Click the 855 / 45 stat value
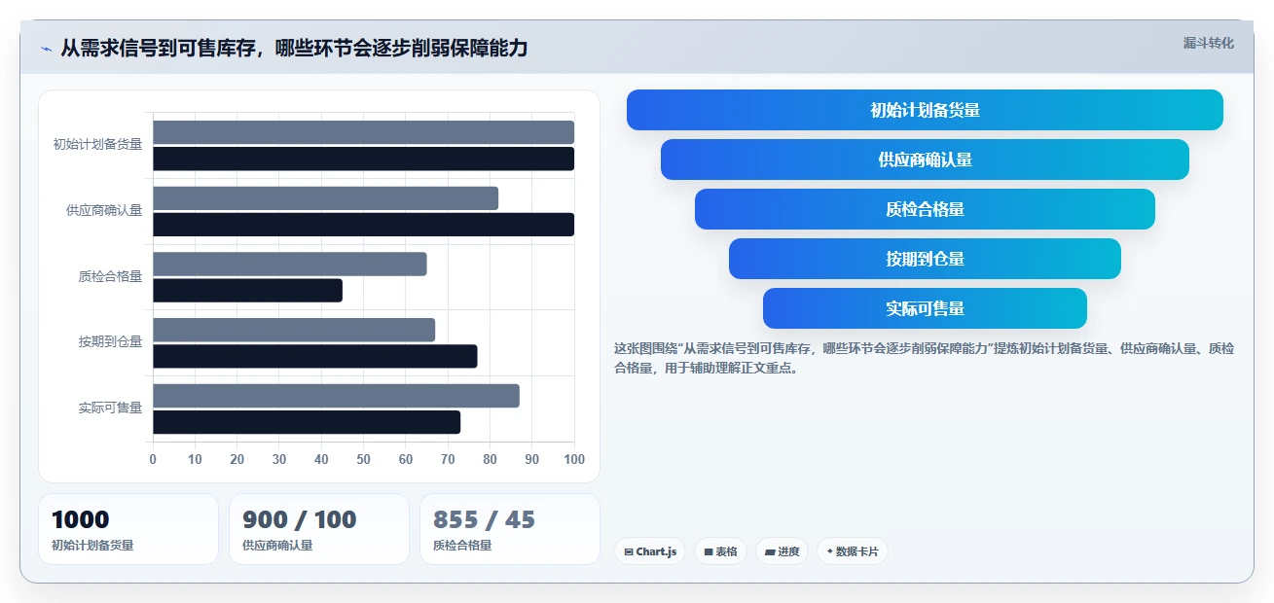Screen dimensions: 1274x603 484,519
